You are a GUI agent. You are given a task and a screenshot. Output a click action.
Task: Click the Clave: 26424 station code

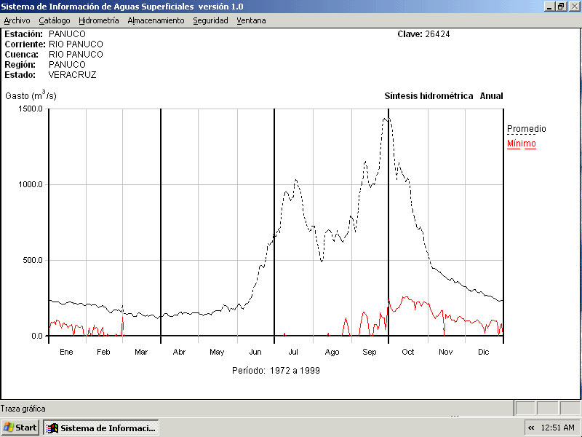[423, 34]
